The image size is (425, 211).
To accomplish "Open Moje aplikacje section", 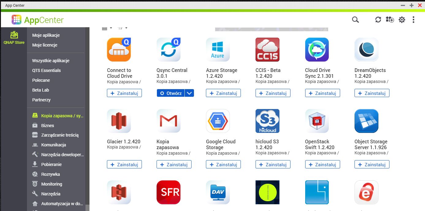I will pos(46,35).
